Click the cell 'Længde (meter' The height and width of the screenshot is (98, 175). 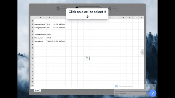point(40,28)
